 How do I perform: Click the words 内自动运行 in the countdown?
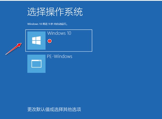click(60, 24)
